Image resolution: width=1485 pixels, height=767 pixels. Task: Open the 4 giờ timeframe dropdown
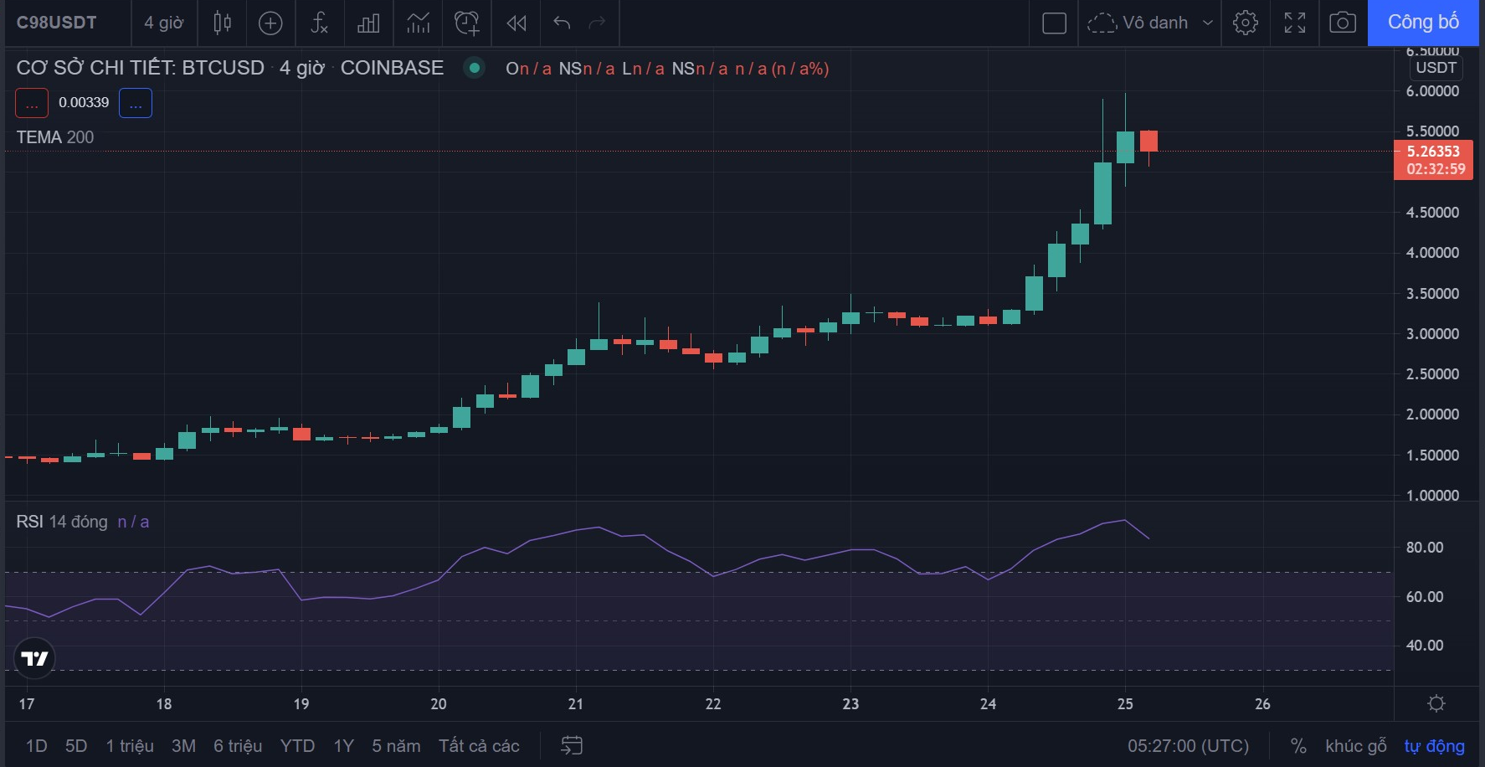click(163, 23)
